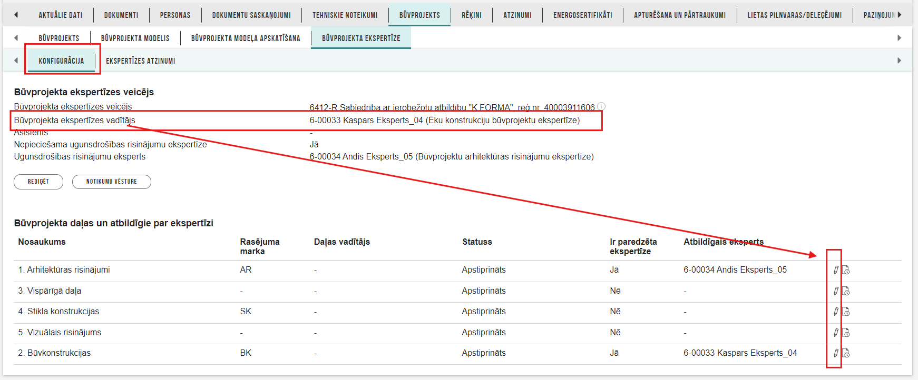This screenshot has height=380, width=918.
Task: Edit the Vispārīgā daļa row
Action: (835, 291)
